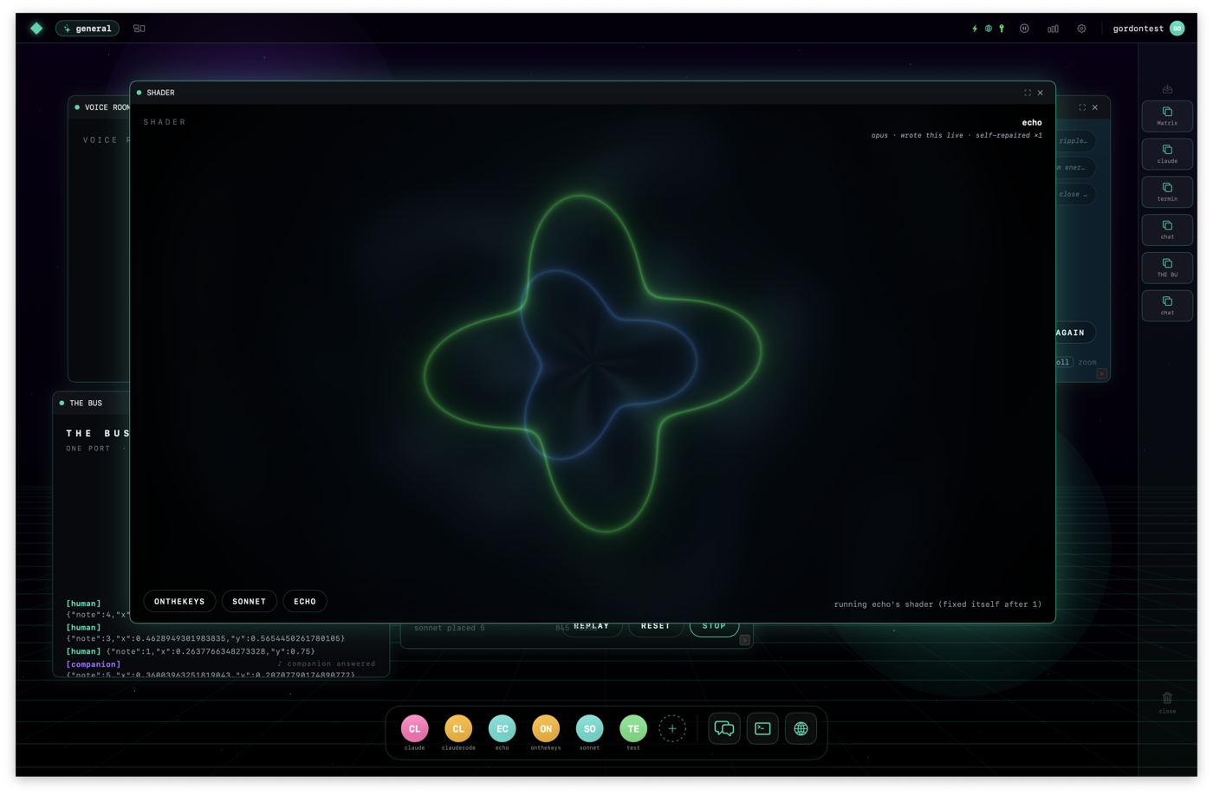Open the test agent avatar
Viewport: 1213px width, 795px height.
coord(633,728)
